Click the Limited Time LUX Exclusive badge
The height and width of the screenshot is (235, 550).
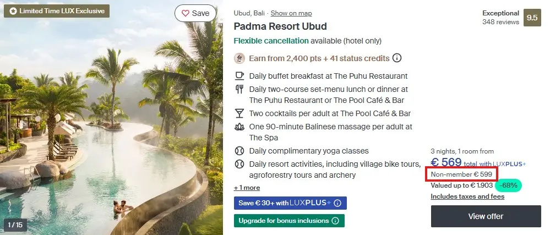click(57, 11)
